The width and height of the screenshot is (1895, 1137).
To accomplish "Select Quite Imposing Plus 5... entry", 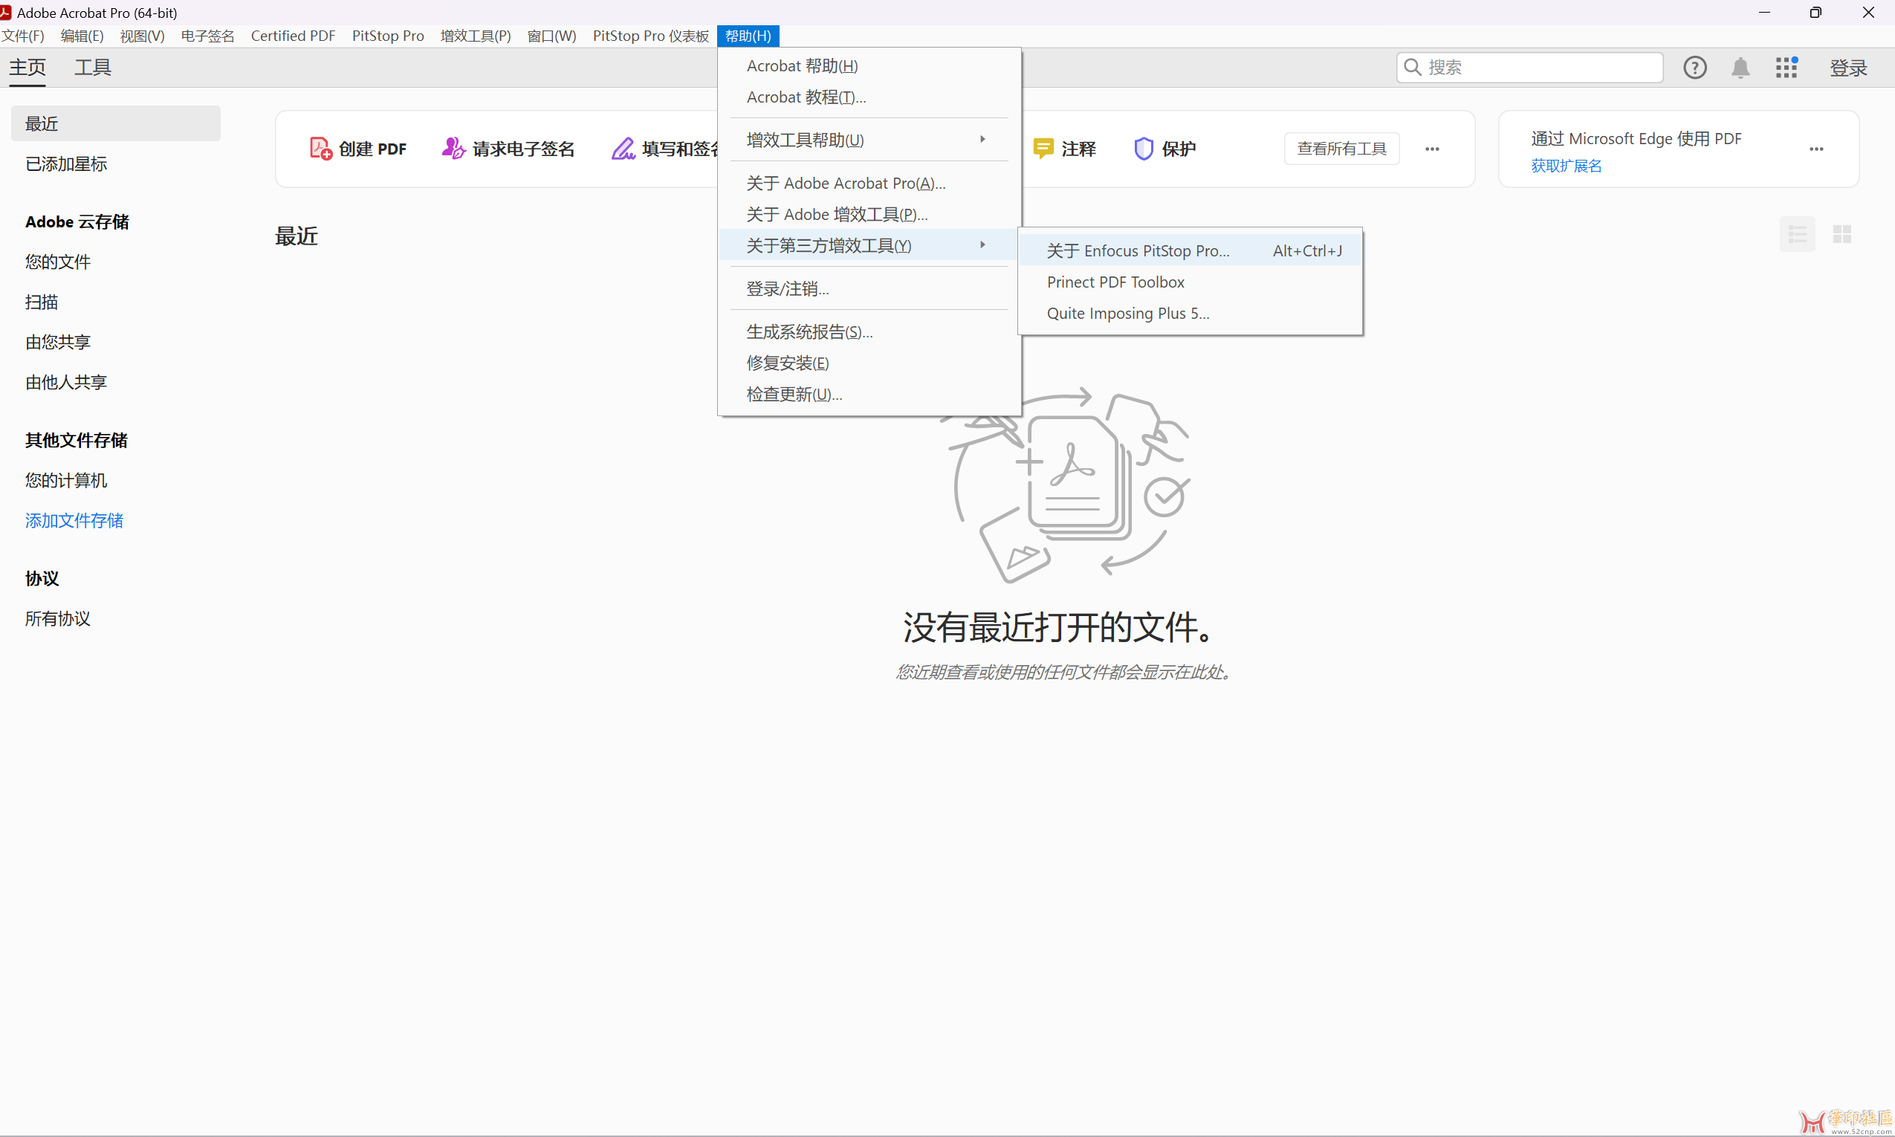I will (x=1190, y=314).
